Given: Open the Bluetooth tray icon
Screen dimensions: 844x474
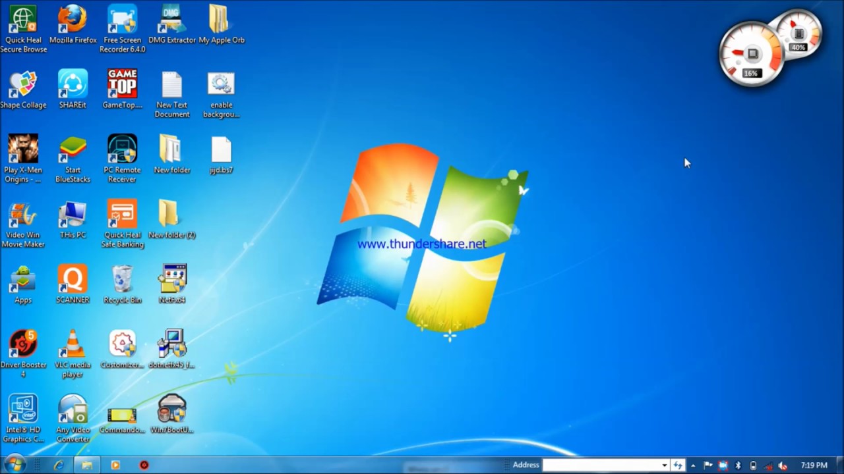Looking at the screenshot, I should (738, 465).
